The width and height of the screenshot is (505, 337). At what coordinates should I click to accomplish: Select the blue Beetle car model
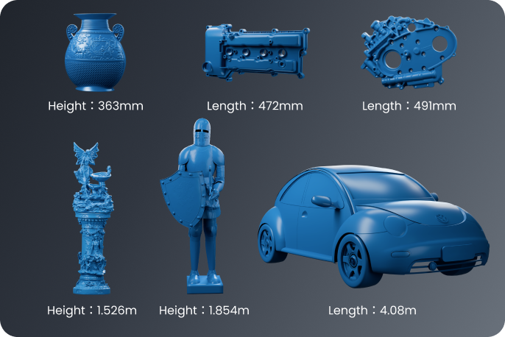tap(374, 227)
